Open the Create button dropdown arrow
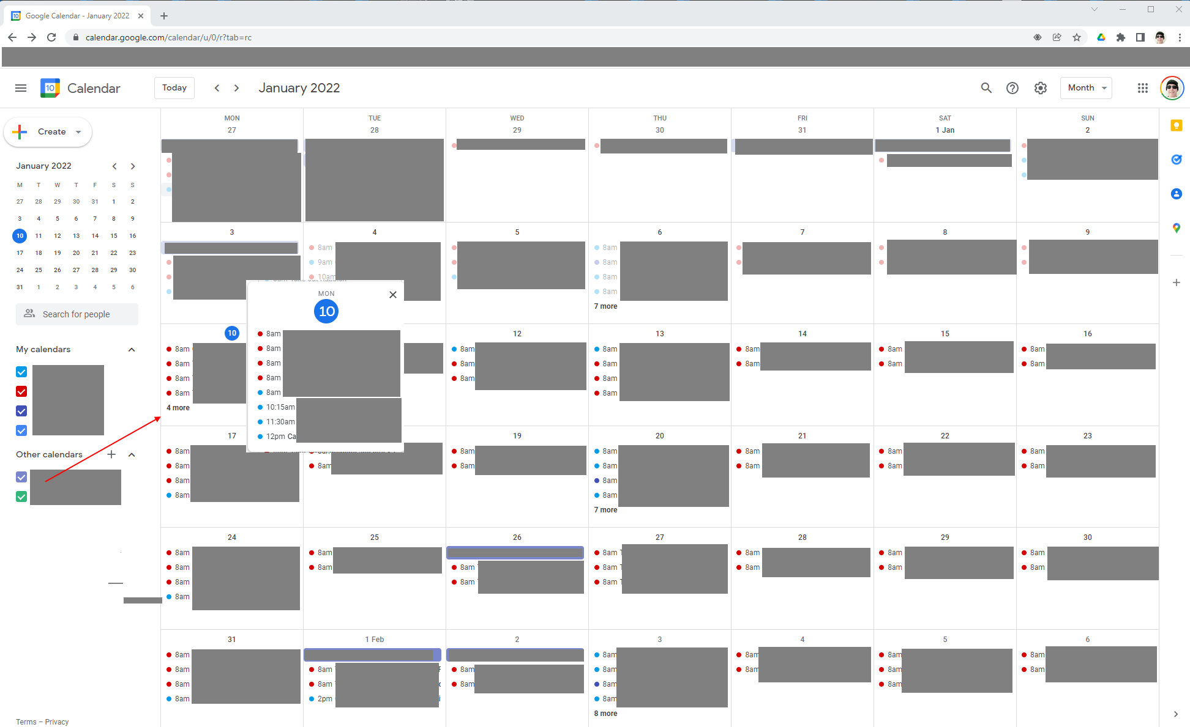 (x=78, y=132)
